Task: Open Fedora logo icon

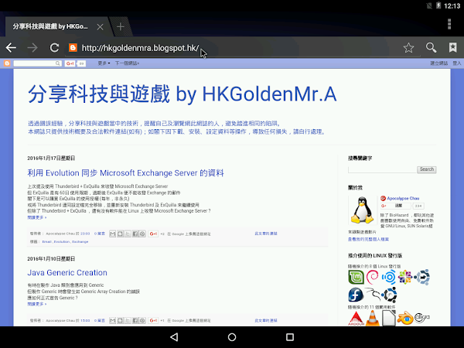Action: pyautogui.click(x=356, y=295)
